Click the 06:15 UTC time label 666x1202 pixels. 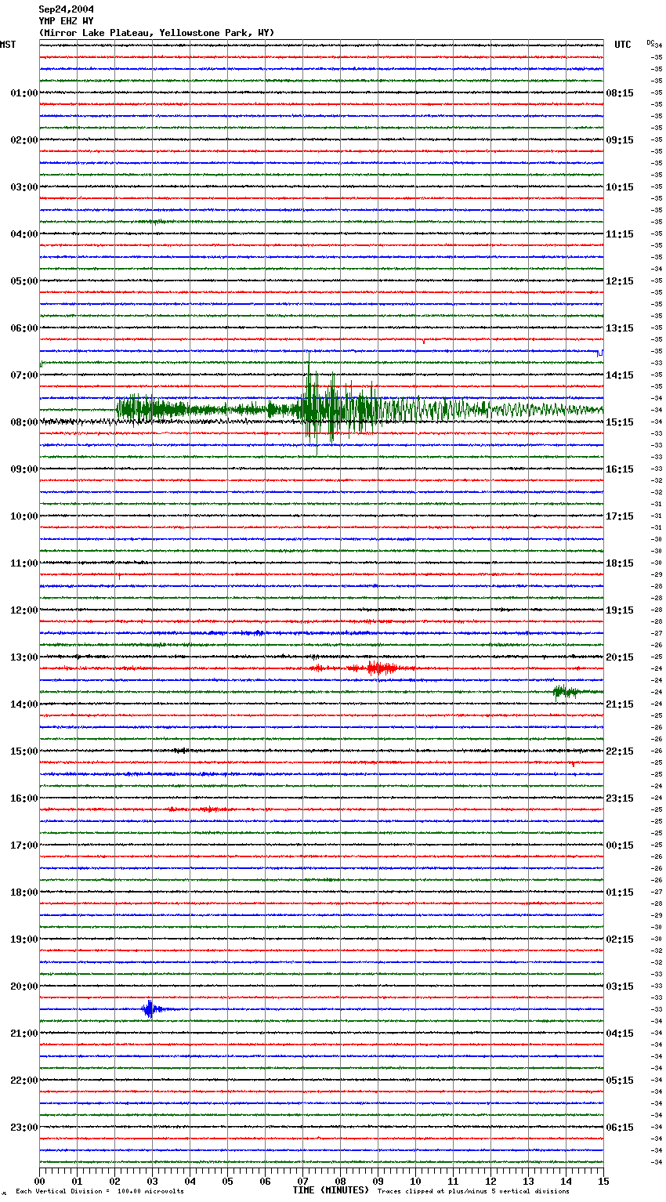tap(620, 1128)
